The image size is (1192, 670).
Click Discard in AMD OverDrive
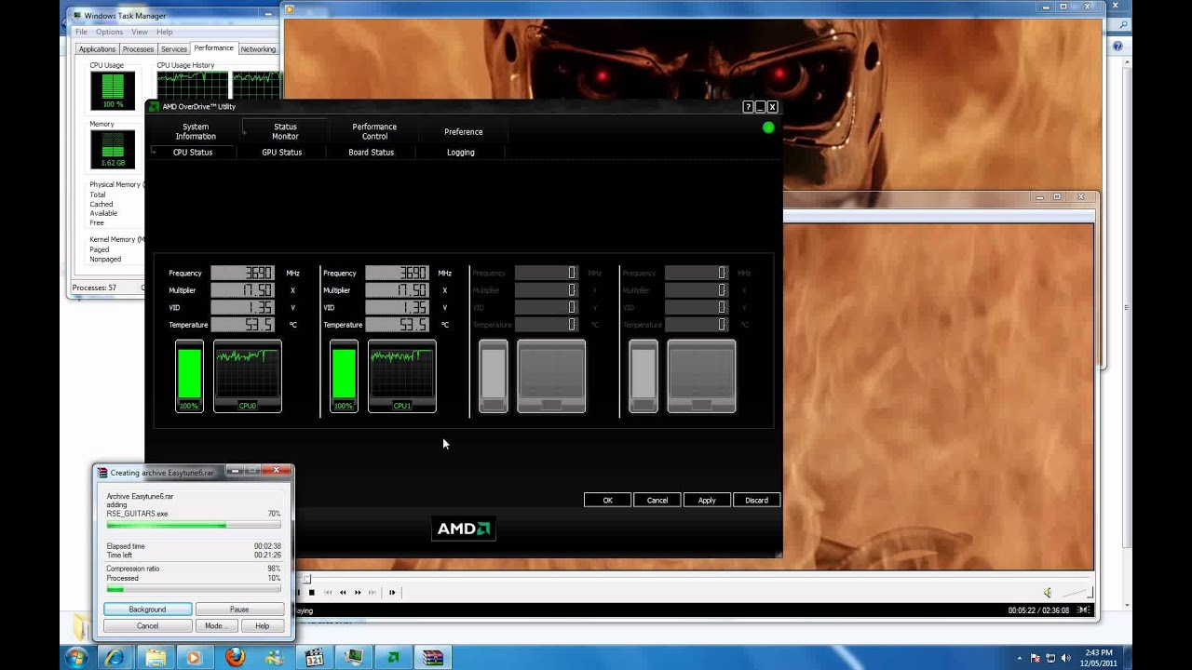point(756,500)
